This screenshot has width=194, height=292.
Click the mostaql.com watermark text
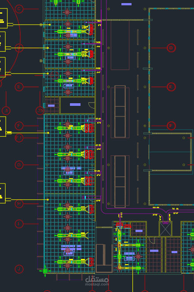pyautogui.click(x=97, y=285)
